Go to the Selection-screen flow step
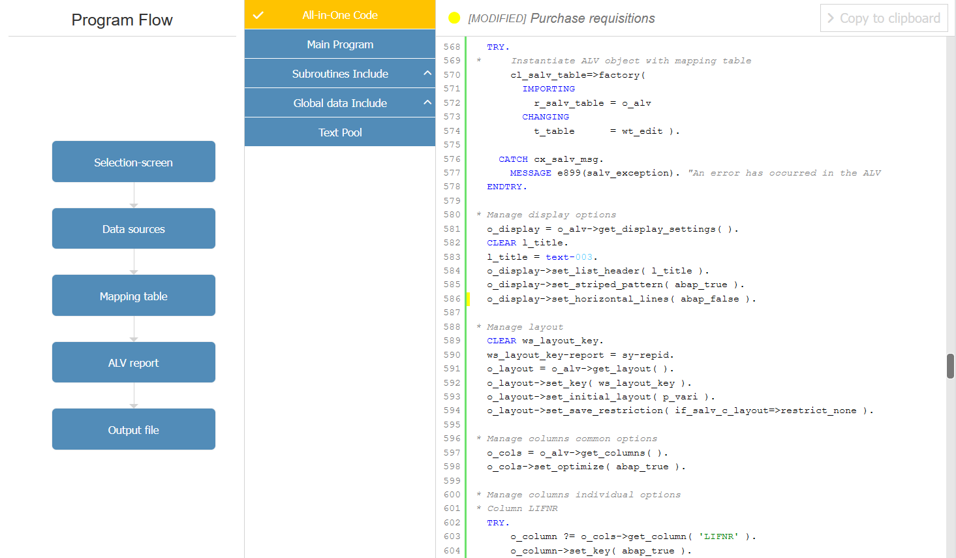This screenshot has width=956, height=558. point(134,162)
